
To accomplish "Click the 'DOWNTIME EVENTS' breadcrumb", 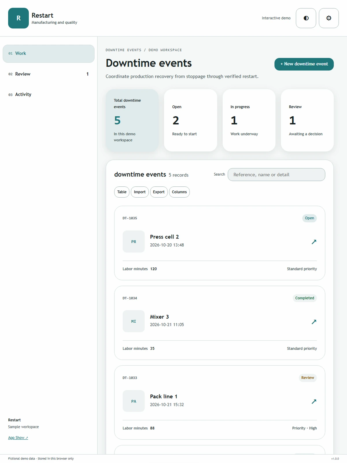I will click(x=123, y=50).
